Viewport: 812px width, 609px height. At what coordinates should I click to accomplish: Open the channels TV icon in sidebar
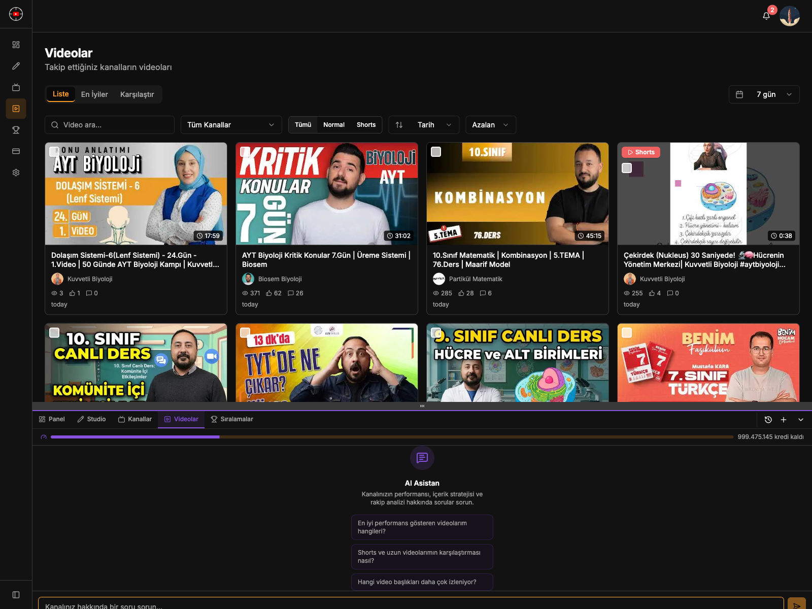pyautogui.click(x=16, y=87)
